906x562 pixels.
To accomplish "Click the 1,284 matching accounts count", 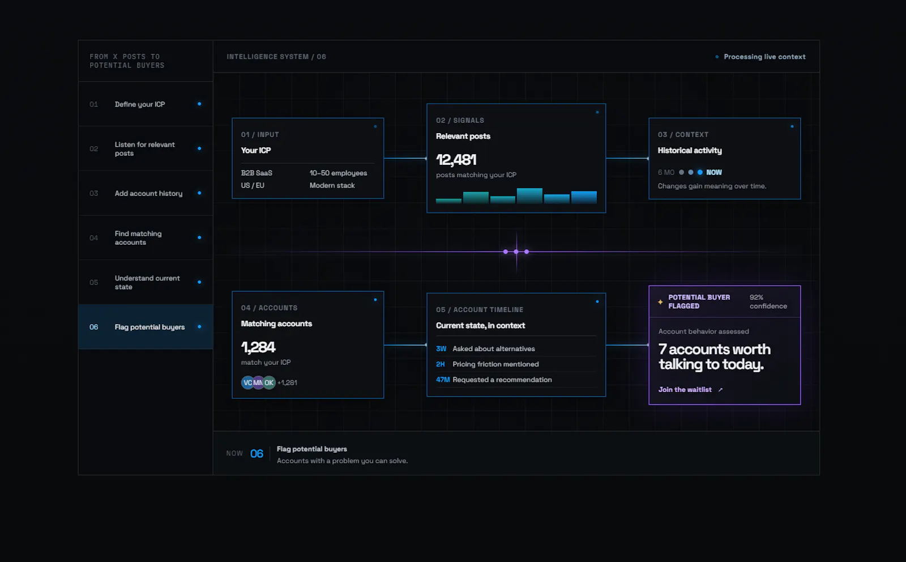I will [258, 347].
